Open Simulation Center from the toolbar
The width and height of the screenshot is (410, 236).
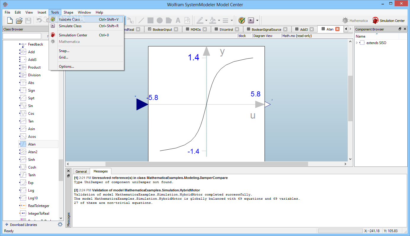point(388,21)
